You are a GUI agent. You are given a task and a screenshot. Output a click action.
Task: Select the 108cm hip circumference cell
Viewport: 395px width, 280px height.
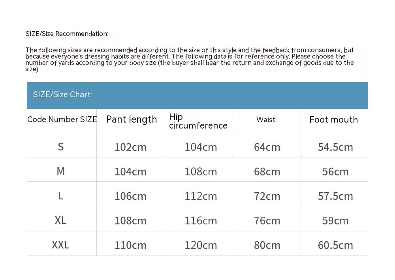coord(201,172)
